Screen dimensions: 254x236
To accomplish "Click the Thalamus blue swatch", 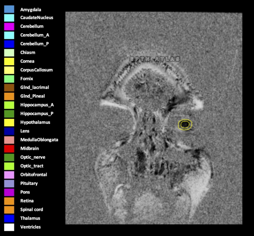I will [9, 219].
